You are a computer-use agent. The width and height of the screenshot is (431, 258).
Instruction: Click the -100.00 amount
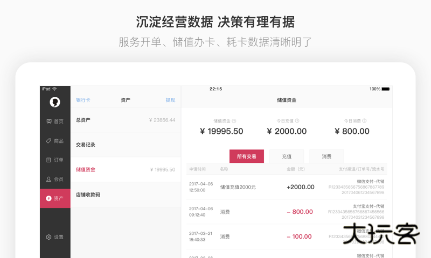(299, 236)
